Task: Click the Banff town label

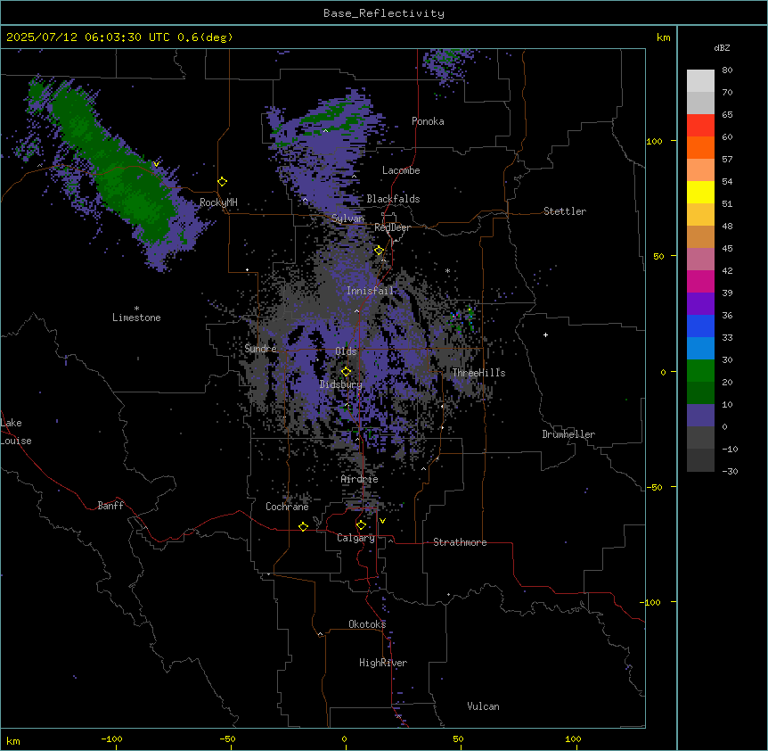Action: point(110,506)
